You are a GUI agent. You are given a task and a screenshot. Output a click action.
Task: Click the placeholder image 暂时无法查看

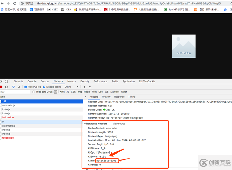click(184, 46)
